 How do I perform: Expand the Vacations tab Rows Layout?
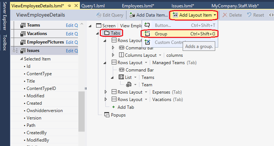click(x=105, y=99)
